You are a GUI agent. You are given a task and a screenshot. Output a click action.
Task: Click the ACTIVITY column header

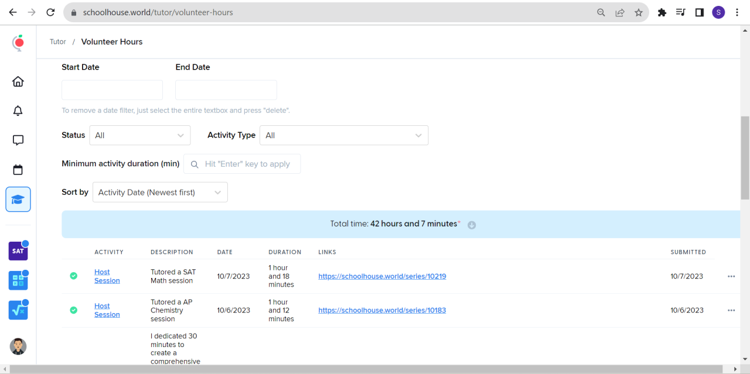click(x=109, y=252)
